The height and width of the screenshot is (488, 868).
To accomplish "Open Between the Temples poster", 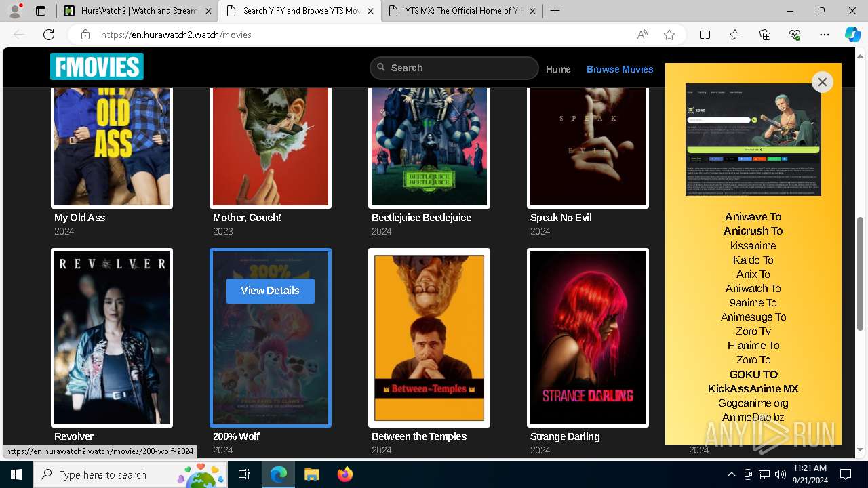I will point(429,338).
